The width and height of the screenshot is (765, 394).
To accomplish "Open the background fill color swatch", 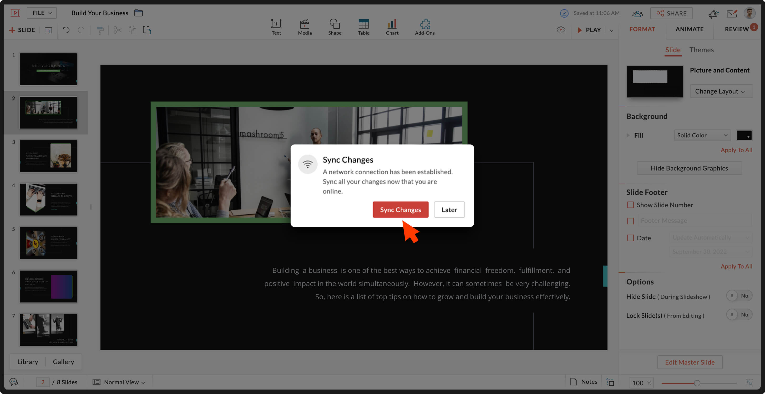I will tap(743, 135).
